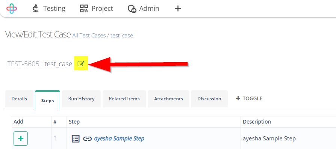Follow the All Test Cases breadcrumb link
The height and width of the screenshot is (149, 336).
click(x=89, y=36)
